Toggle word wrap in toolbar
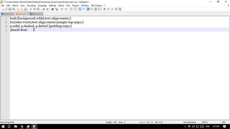This screenshot has height=129, width=230. click(x=80, y=9)
